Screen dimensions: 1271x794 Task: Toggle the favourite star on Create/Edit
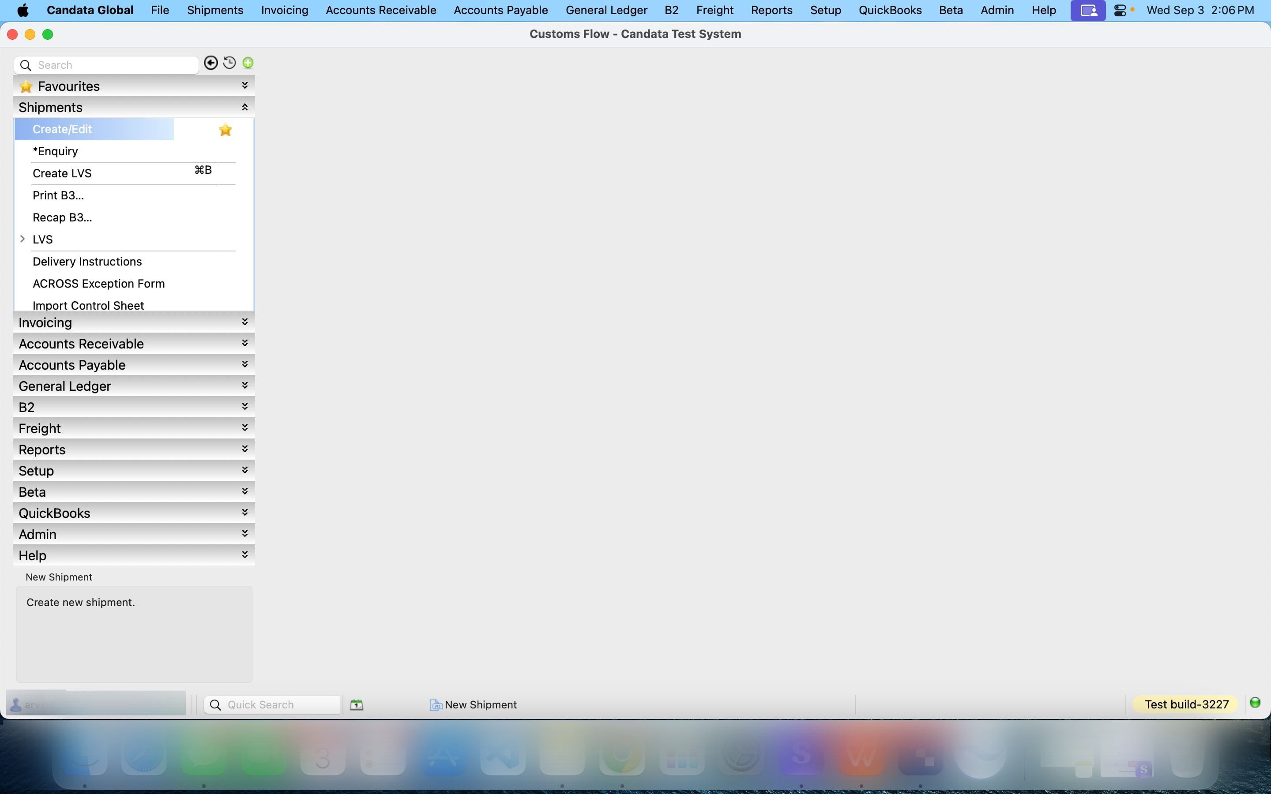coord(226,130)
